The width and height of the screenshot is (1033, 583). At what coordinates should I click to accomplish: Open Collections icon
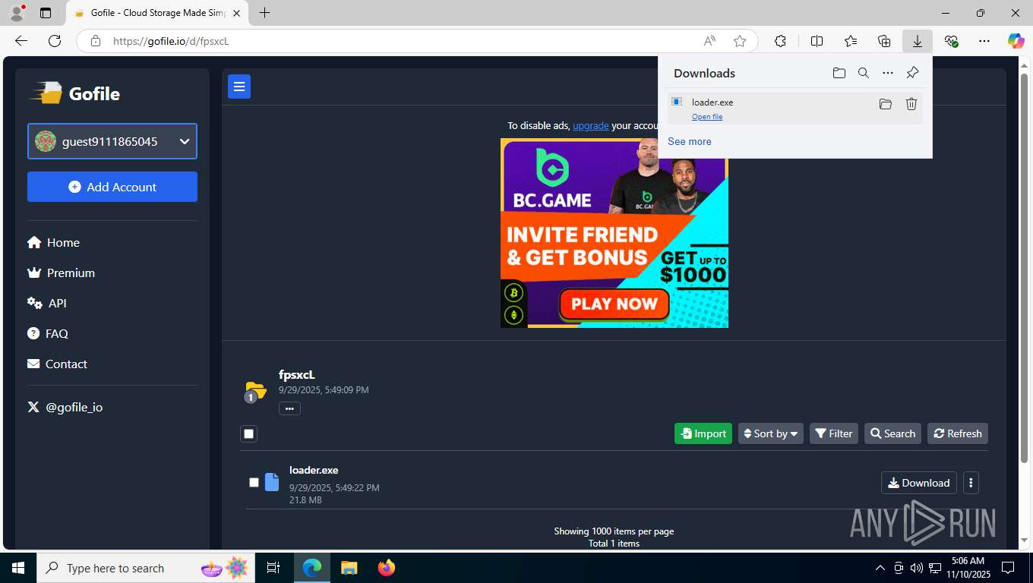[884, 41]
